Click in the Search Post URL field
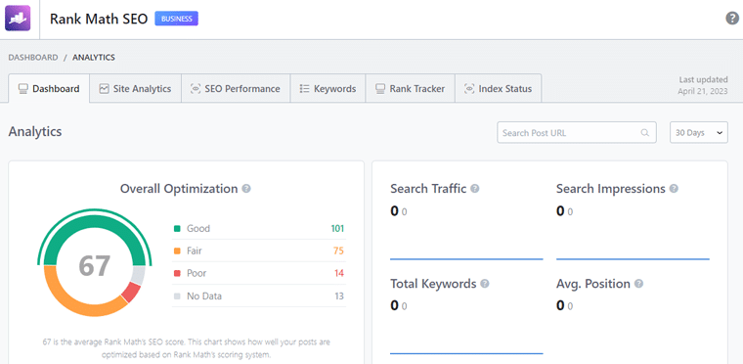Screen dimensions: 743x364 (577, 133)
